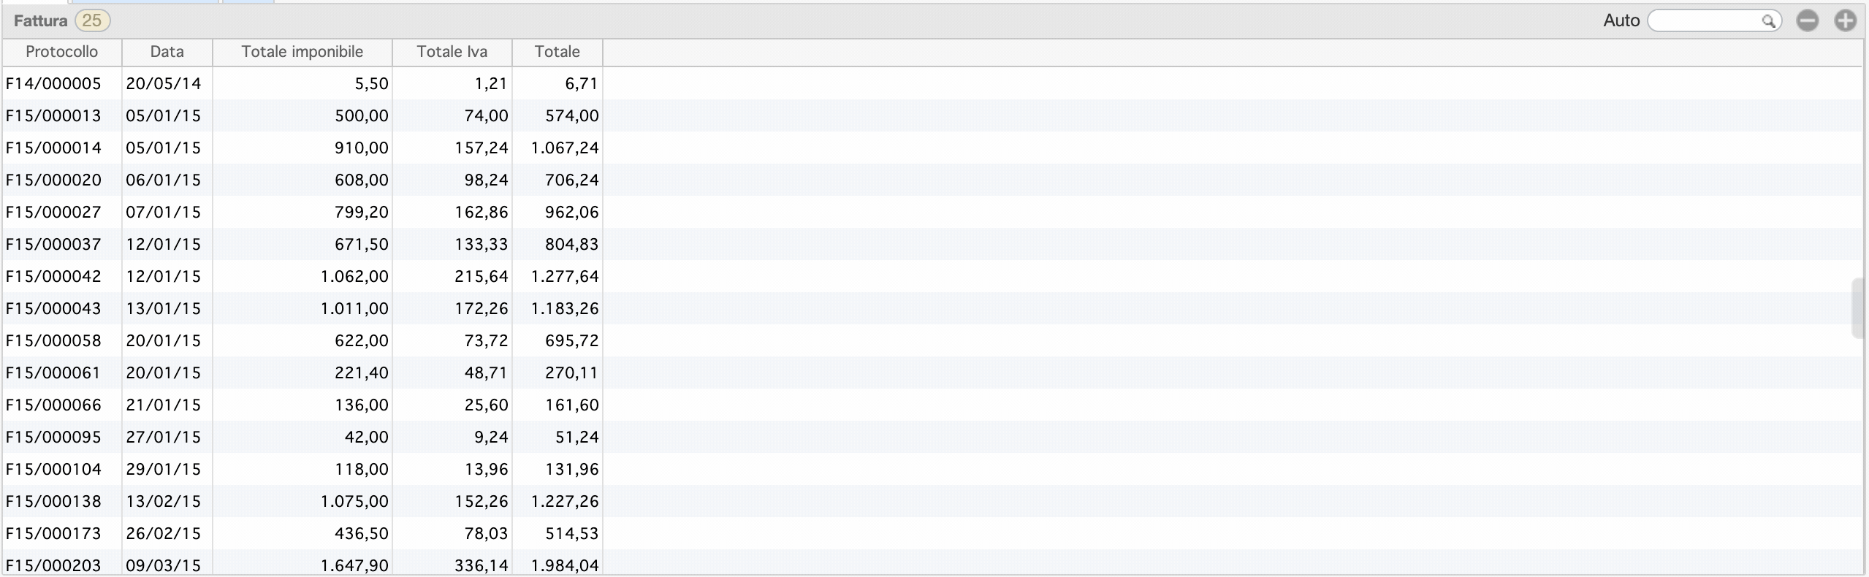Screen dimensions: 1869x577
Task: Click the magnifier icon in search field
Action: click(x=1768, y=21)
